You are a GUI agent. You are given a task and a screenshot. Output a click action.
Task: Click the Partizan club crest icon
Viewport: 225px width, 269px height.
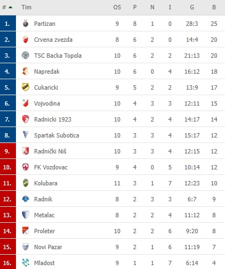pos(25,24)
